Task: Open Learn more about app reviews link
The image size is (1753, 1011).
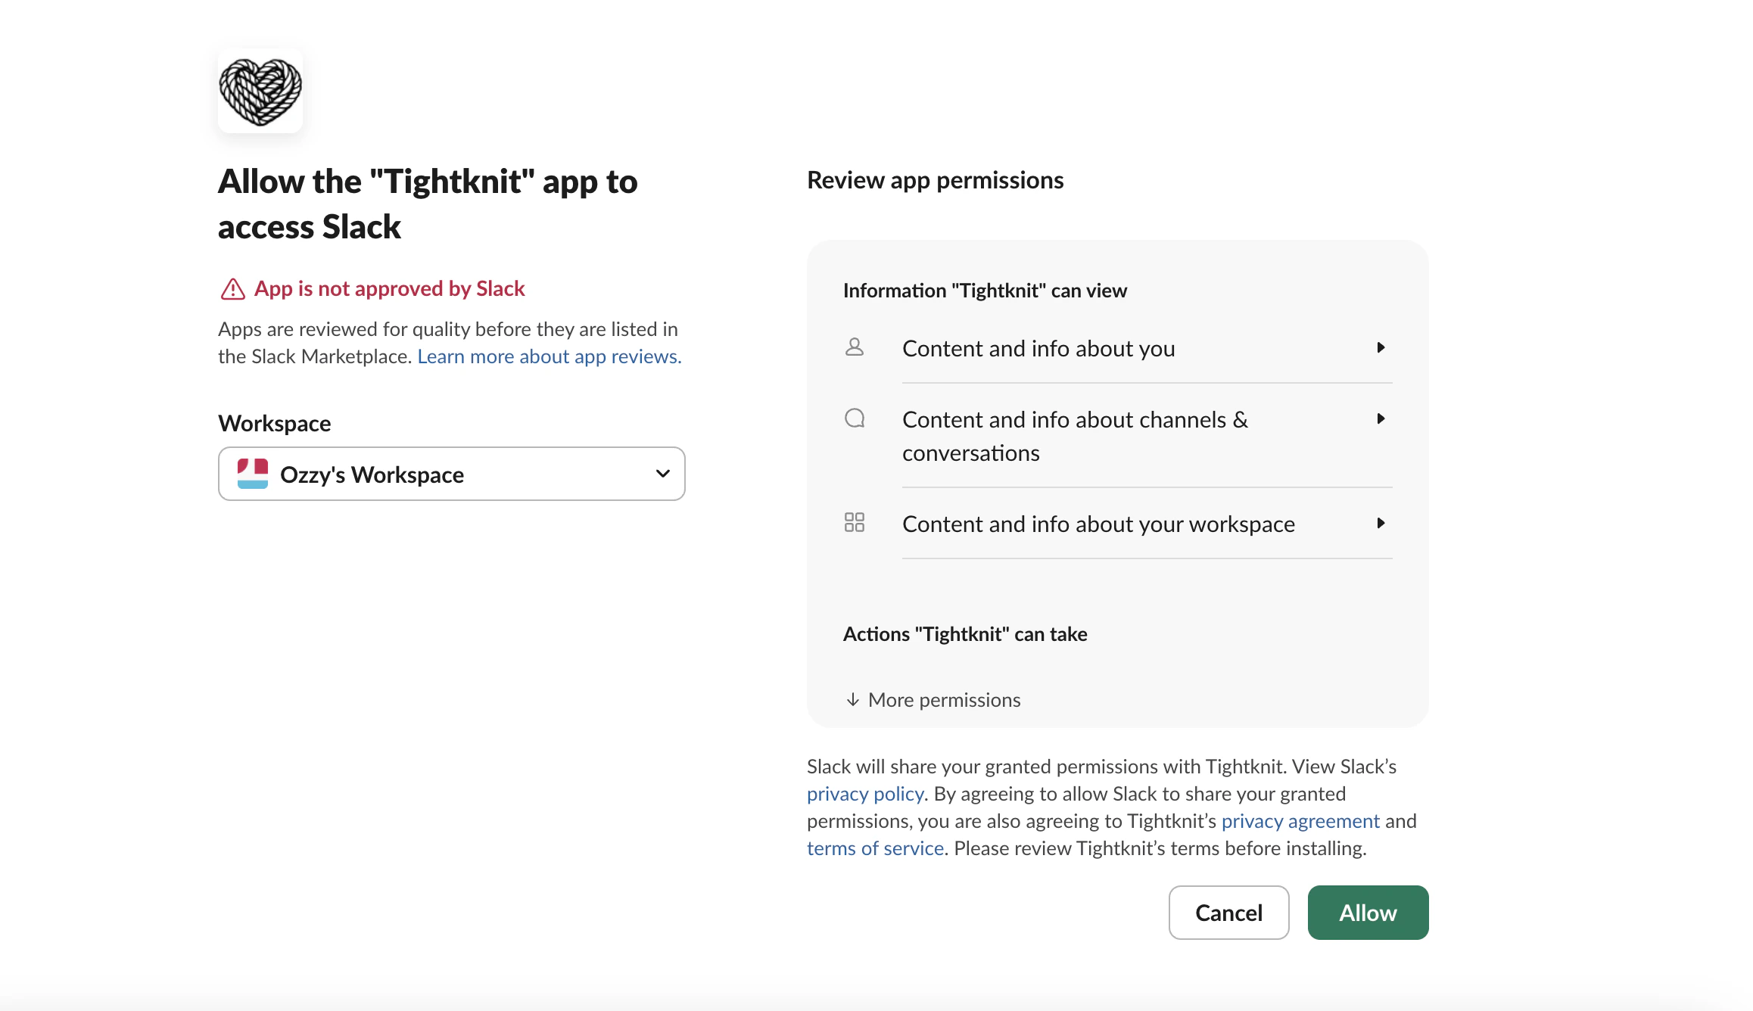Action: tap(550, 356)
